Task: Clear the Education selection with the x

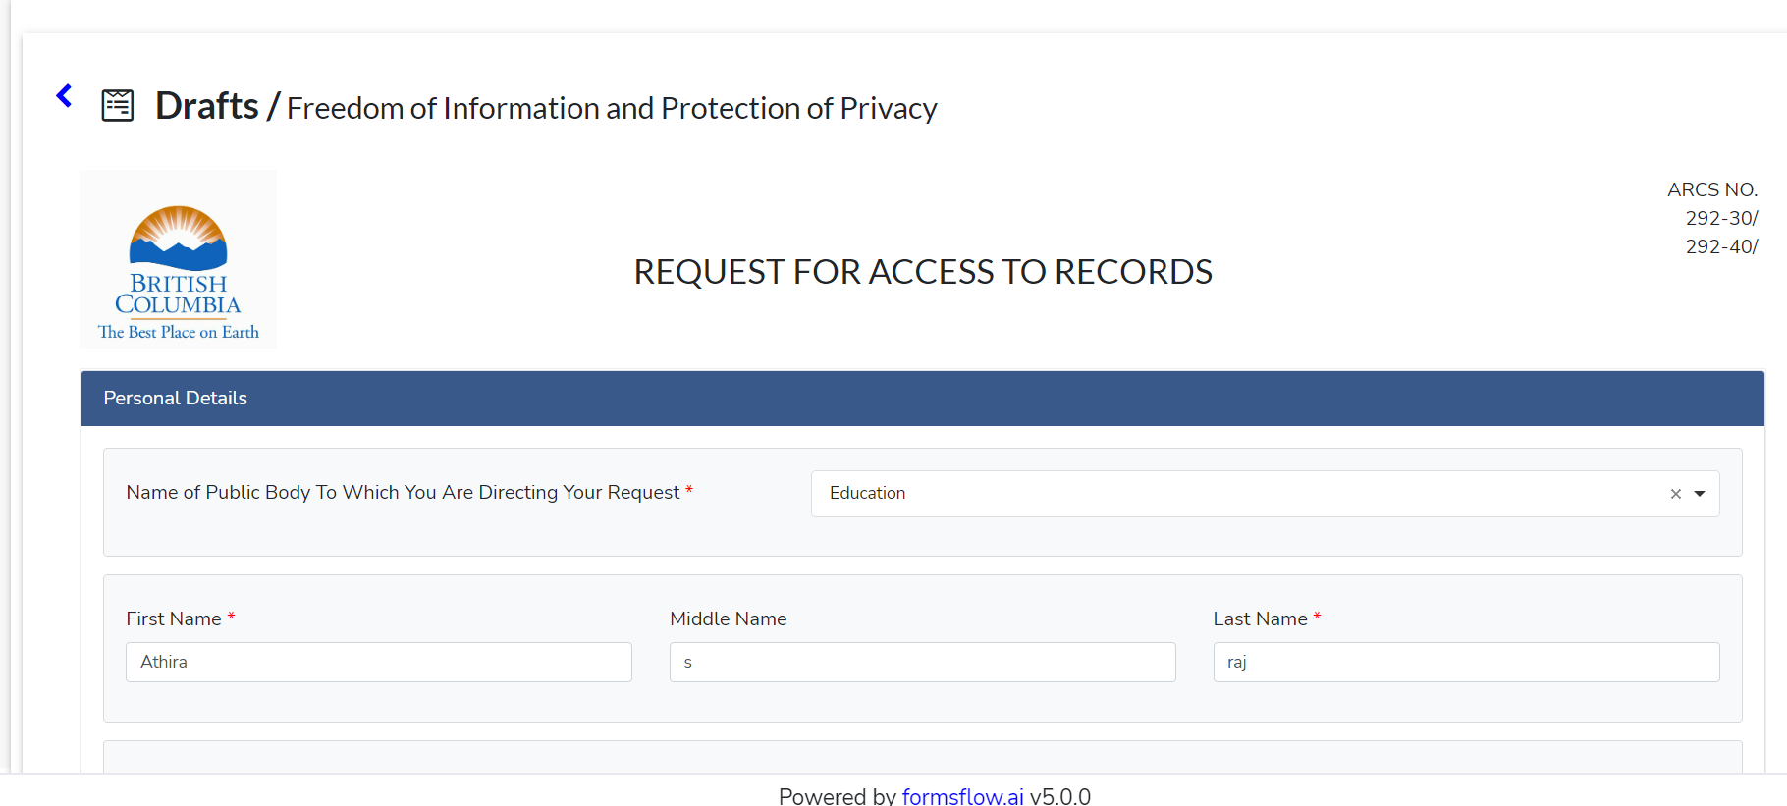Action: click(x=1676, y=494)
